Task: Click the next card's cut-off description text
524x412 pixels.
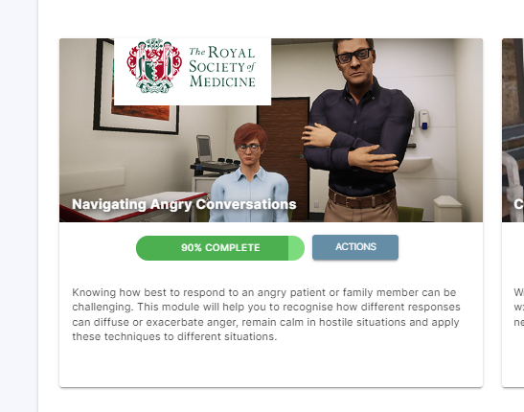Action: click(518, 307)
